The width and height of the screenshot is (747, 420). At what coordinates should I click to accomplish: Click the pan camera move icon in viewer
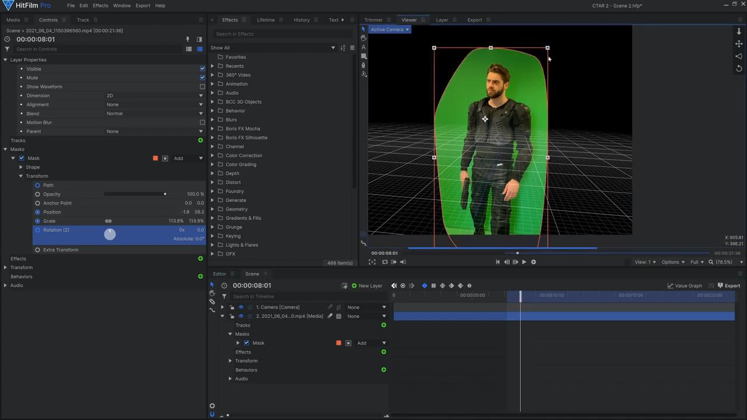(739, 44)
